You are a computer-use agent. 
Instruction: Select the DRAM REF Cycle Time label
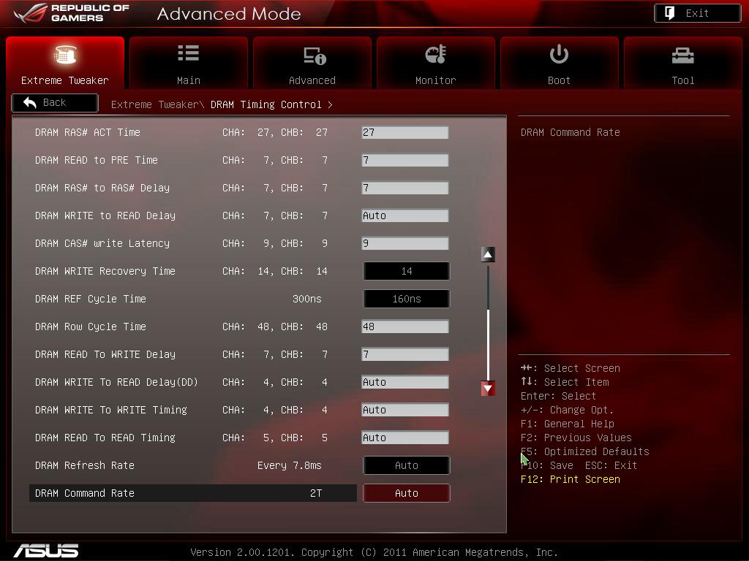(90, 299)
